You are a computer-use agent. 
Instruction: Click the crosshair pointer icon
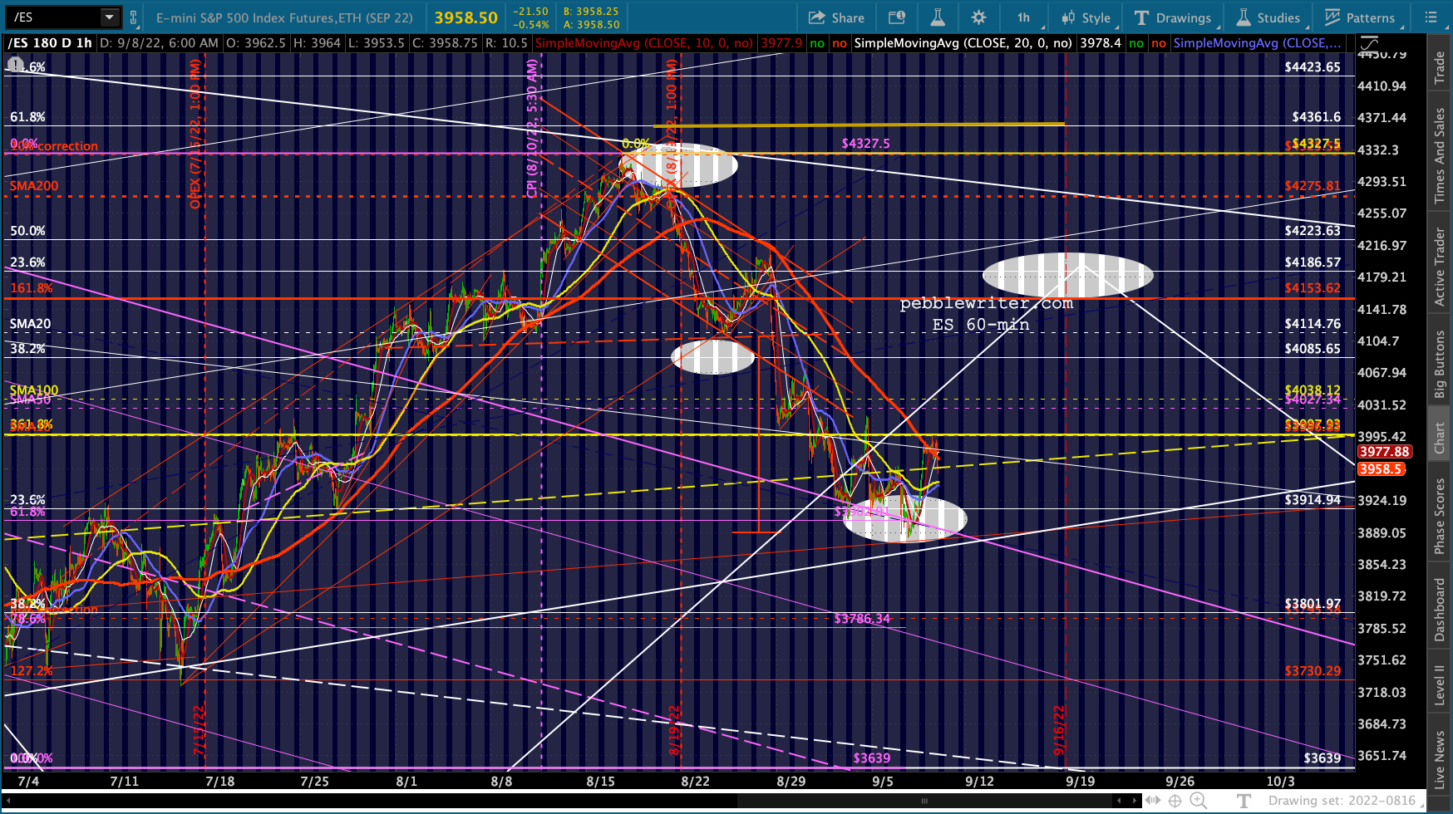(x=1175, y=801)
